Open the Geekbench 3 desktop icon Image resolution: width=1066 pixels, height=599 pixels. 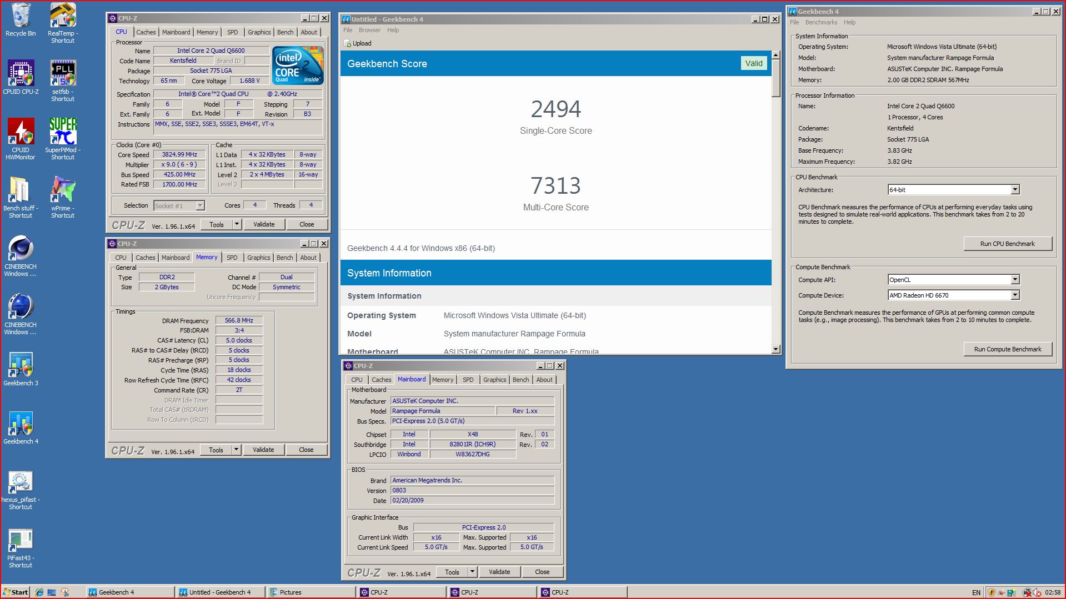[21, 369]
